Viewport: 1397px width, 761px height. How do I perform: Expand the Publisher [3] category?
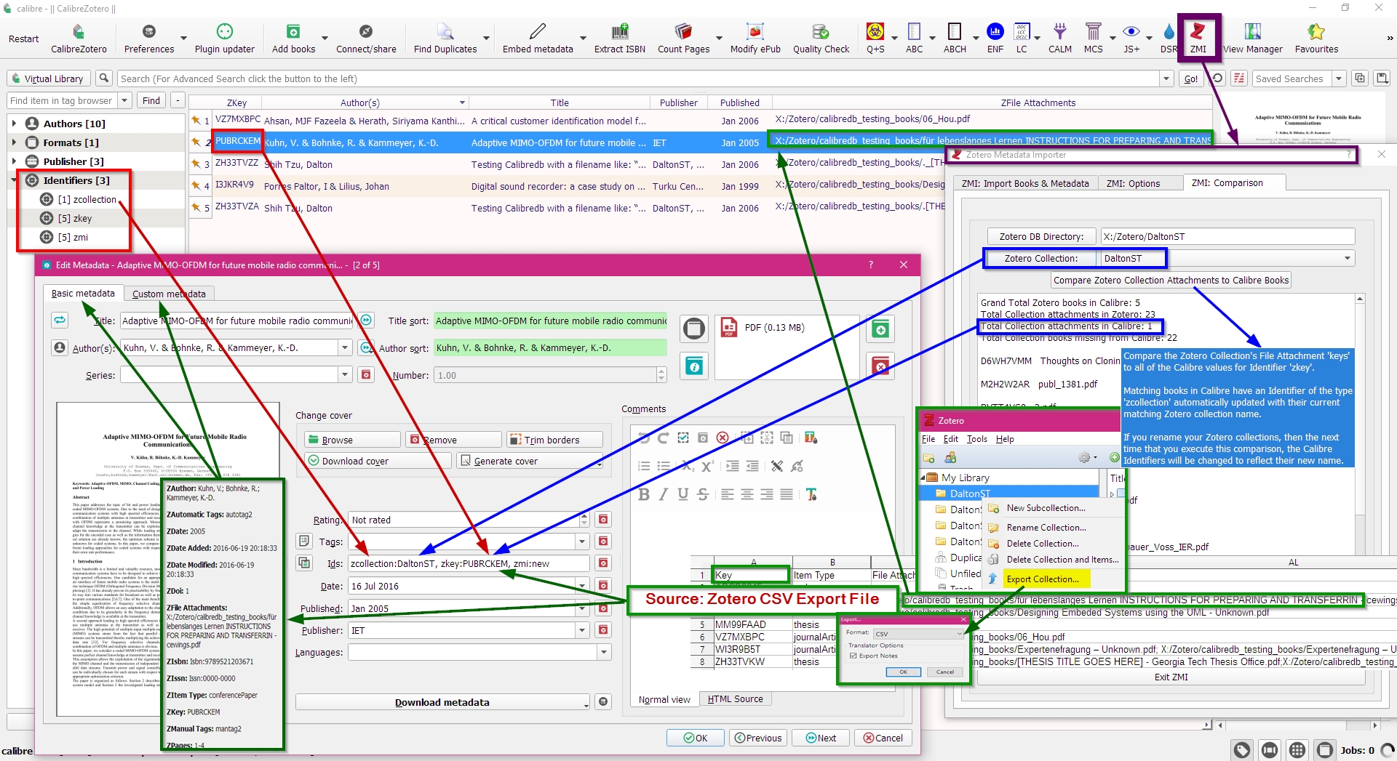[x=14, y=161]
